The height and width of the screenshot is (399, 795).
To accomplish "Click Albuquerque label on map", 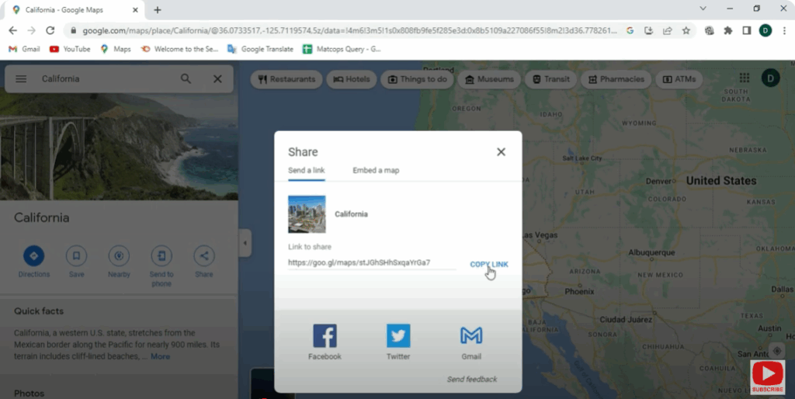I will tap(651, 252).
